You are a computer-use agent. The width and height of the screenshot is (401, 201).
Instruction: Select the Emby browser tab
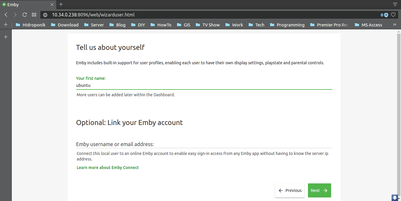26,4
